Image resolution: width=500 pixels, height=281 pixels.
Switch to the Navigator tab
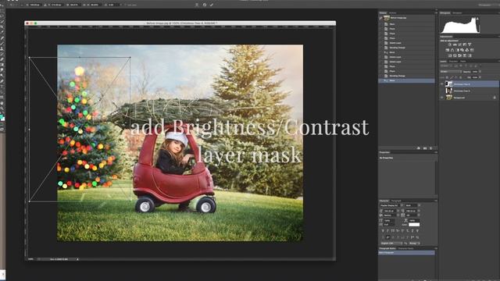pyautogui.click(x=457, y=13)
